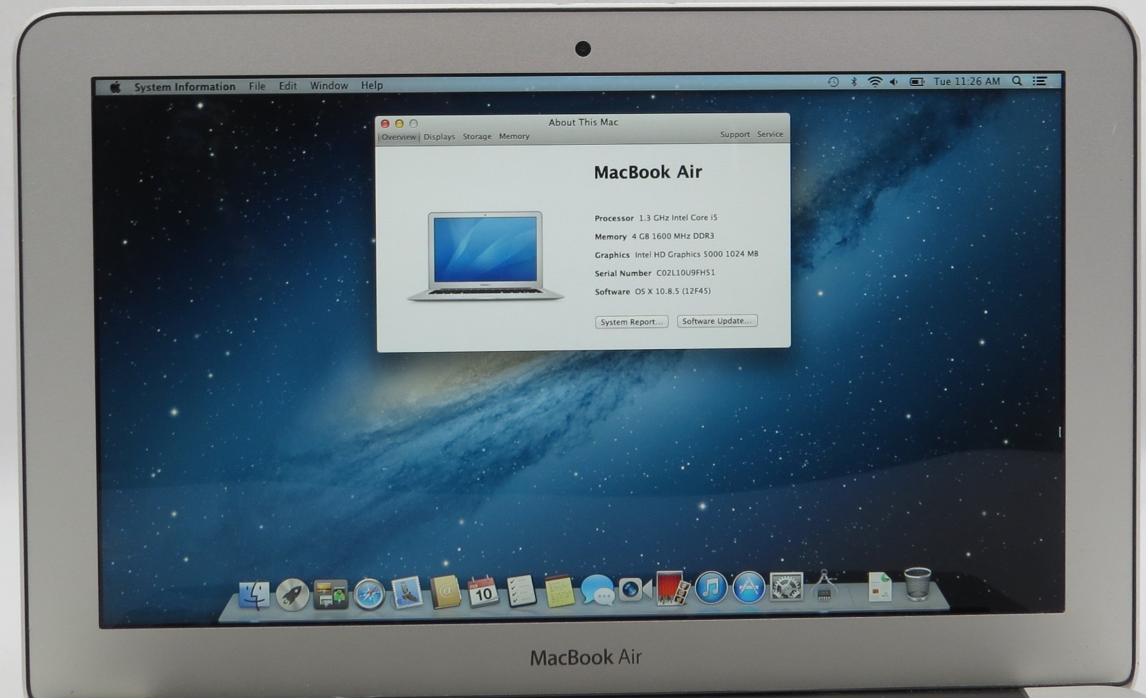Click processor value 1.3 GHz Intel Core i5
Screen dimensions: 1146x698
[x=678, y=218]
